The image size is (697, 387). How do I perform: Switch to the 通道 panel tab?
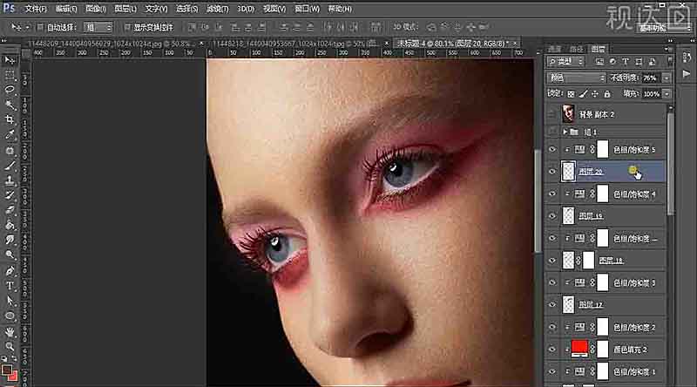[554, 49]
